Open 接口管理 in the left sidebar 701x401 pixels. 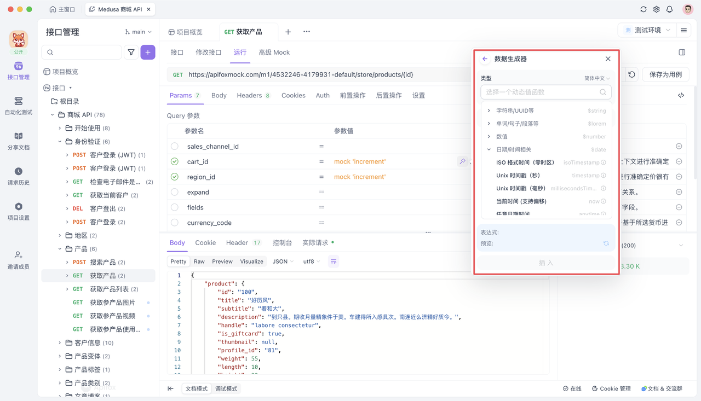19,71
